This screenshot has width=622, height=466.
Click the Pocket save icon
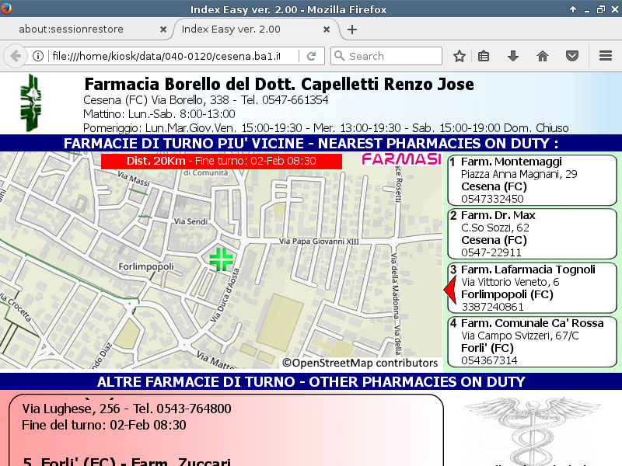571,56
